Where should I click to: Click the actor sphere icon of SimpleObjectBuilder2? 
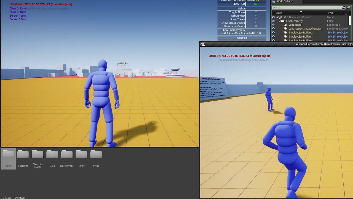coord(285,33)
